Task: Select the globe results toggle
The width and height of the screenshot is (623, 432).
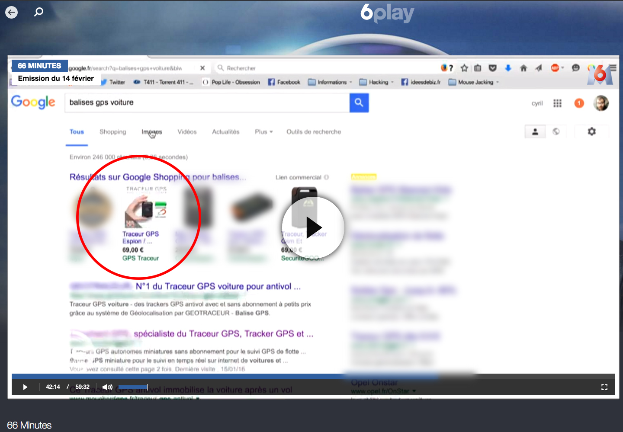Action: (556, 131)
